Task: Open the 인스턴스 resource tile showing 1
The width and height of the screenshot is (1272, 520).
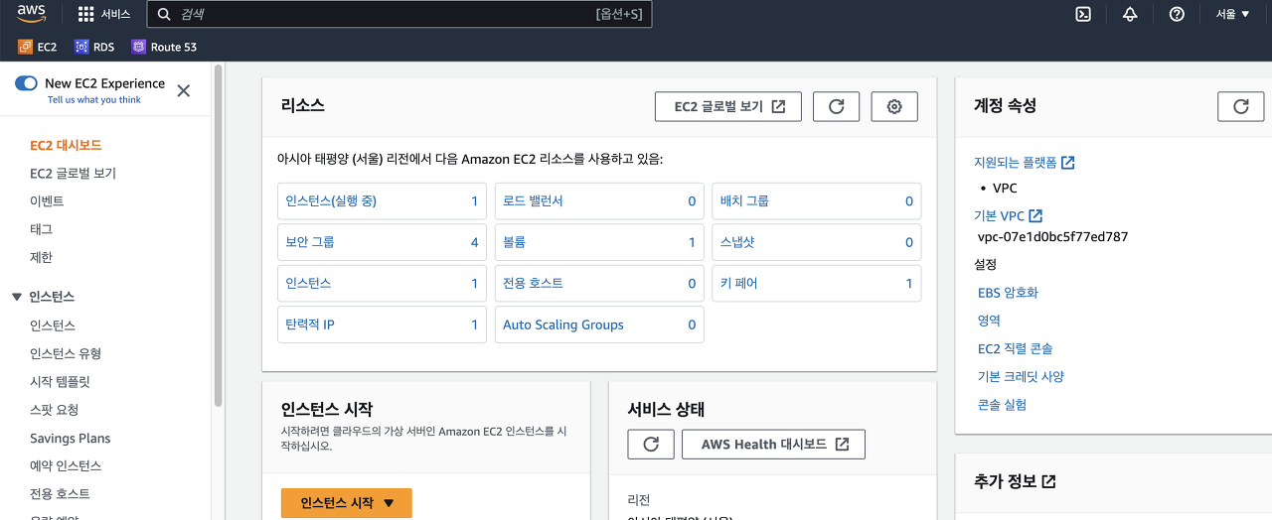Action: [382, 283]
